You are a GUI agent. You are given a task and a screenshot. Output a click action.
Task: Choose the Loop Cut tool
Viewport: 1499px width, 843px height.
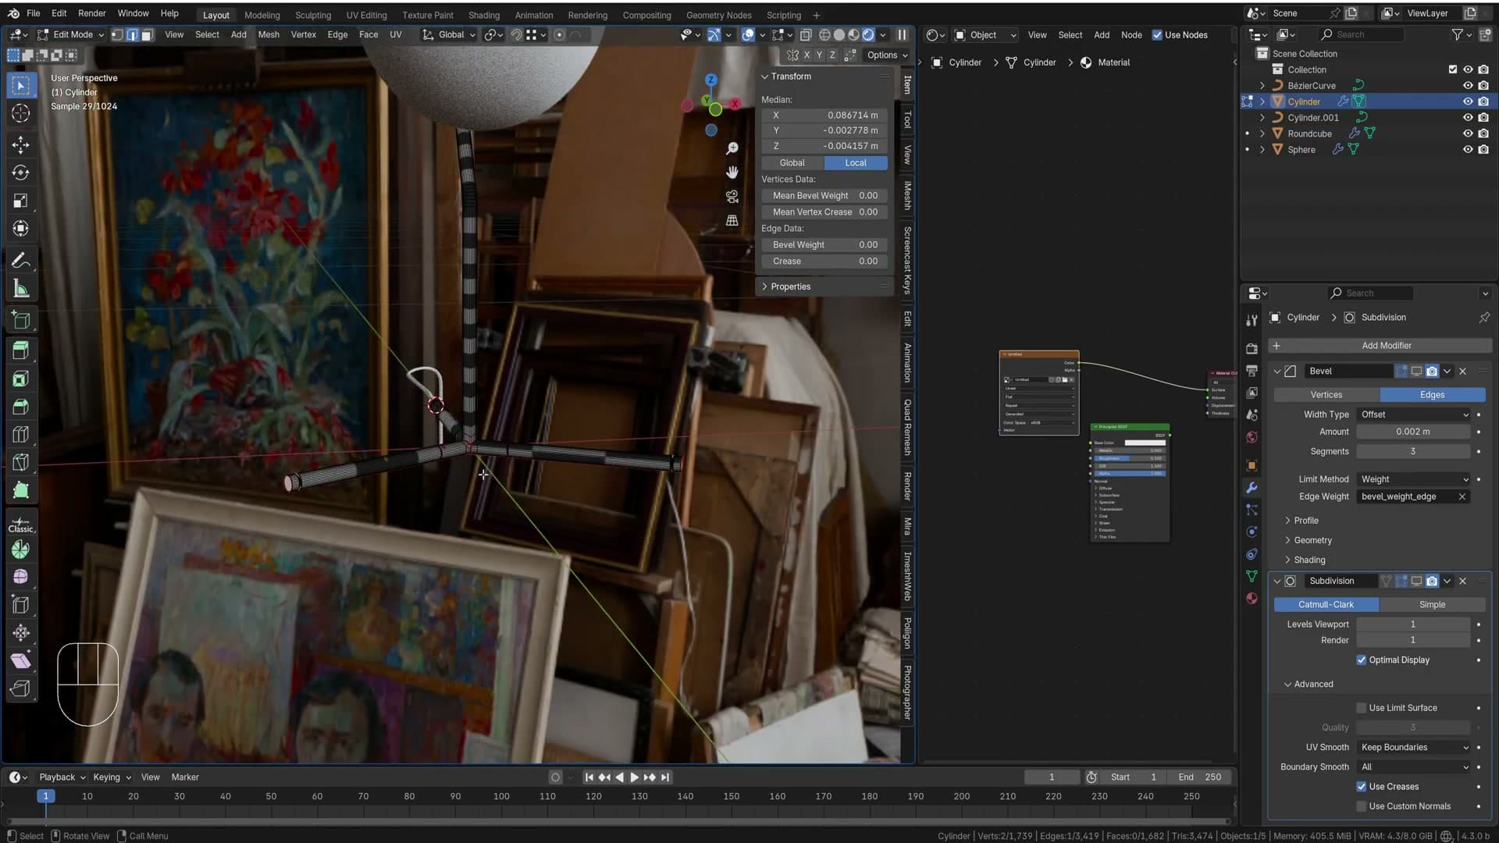coord(21,435)
